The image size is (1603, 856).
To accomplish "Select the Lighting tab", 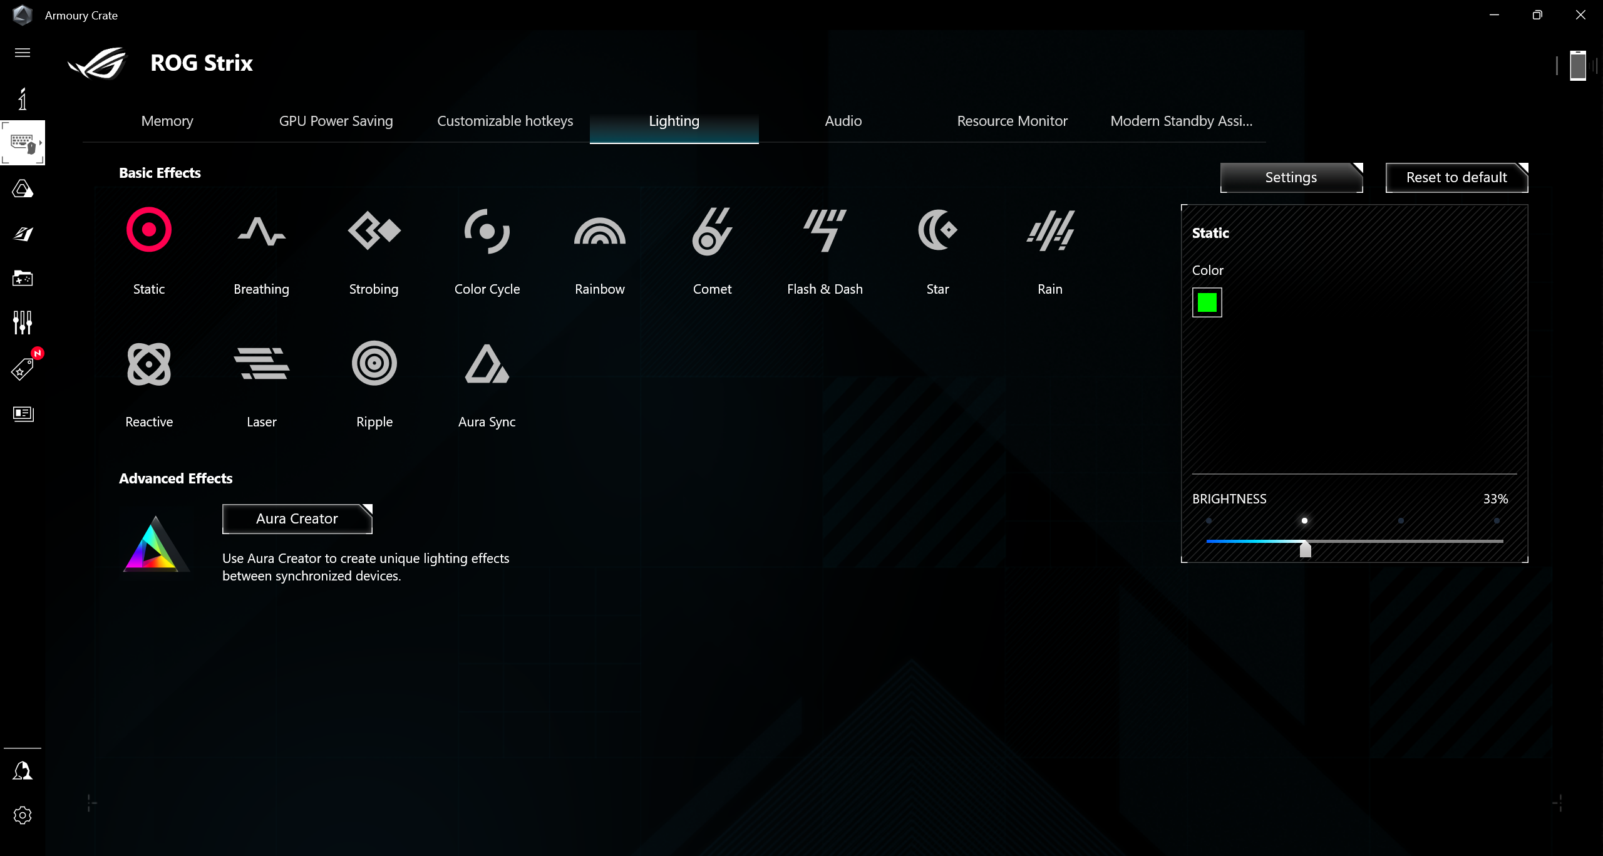I will [674, 121].
